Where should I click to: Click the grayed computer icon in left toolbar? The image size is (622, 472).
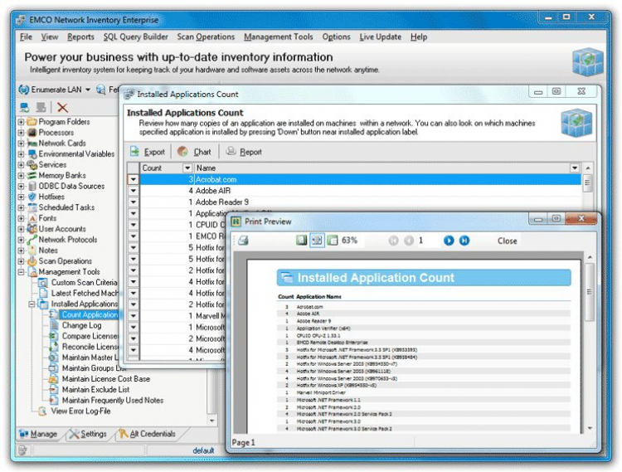(41, 107)
